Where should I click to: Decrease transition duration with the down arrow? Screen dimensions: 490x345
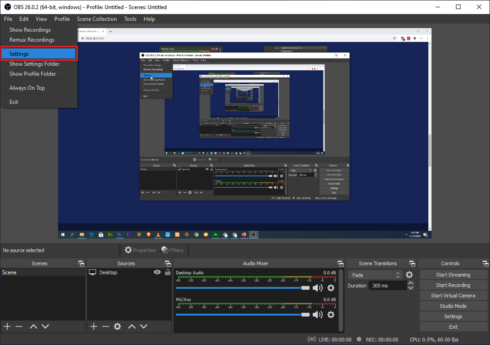(411, 288)
